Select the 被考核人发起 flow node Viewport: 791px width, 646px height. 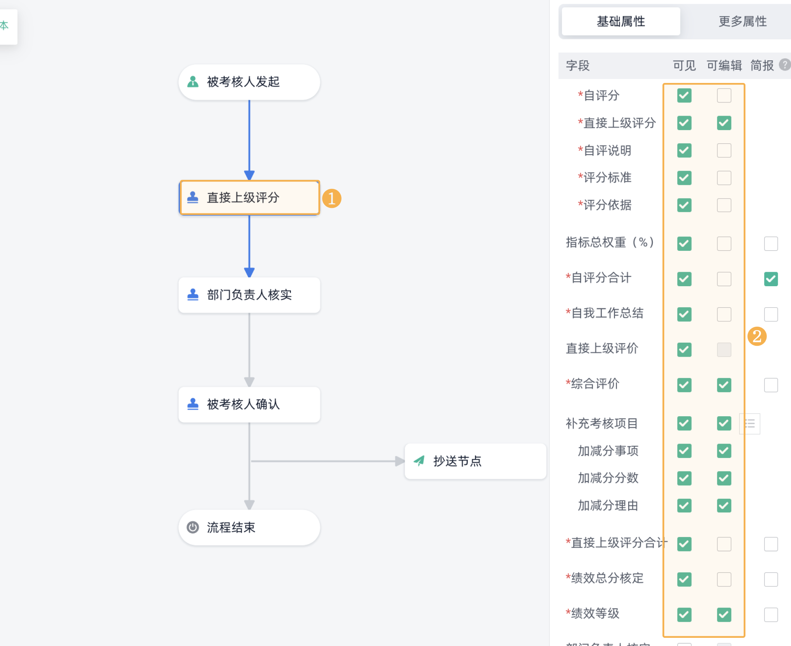249,82
